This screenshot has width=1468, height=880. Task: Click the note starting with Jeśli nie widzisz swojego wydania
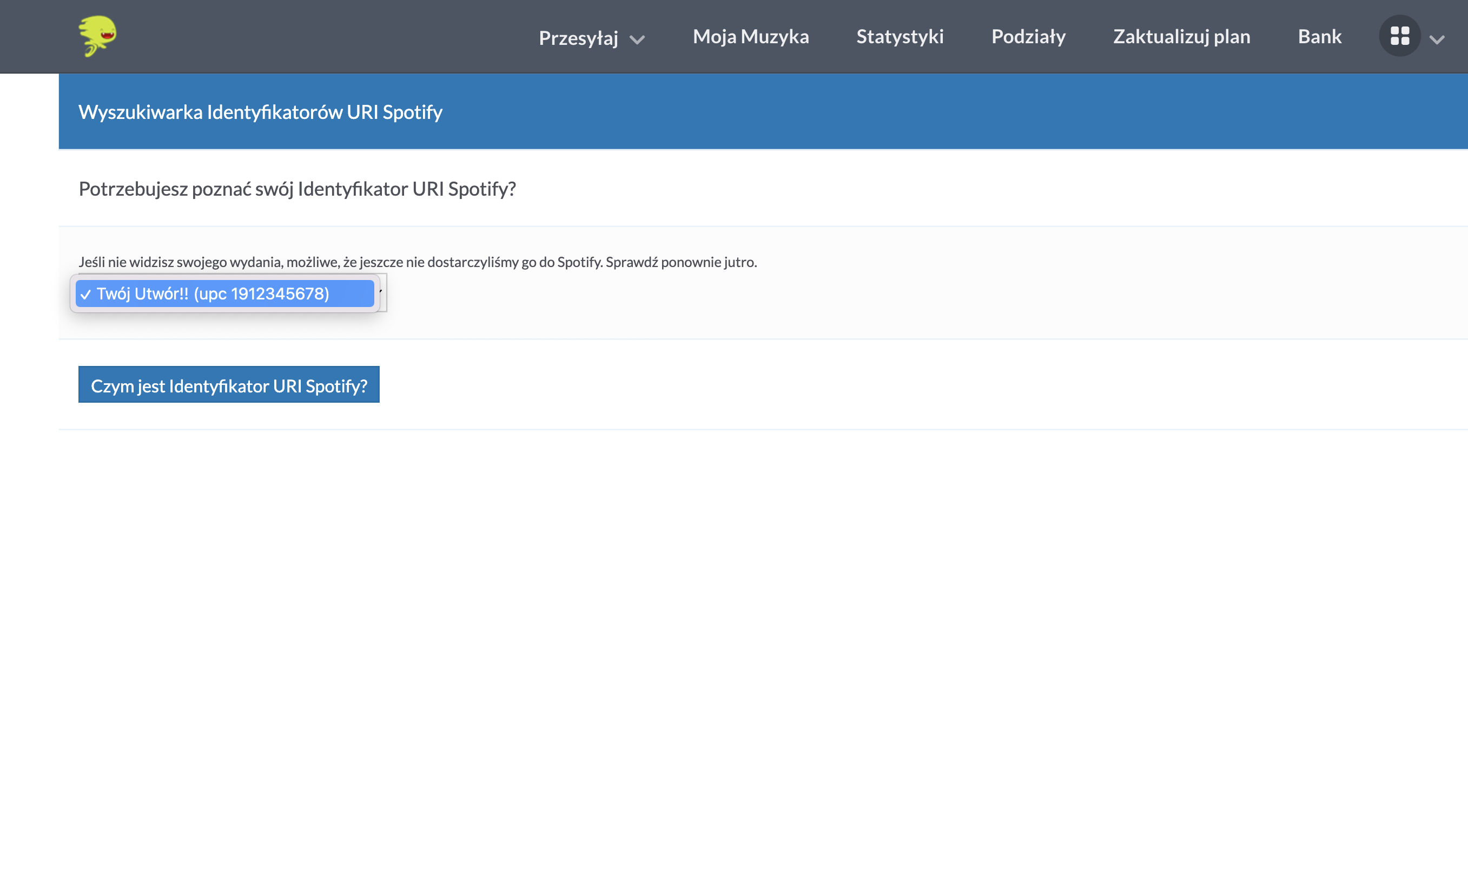pos(418,262)
